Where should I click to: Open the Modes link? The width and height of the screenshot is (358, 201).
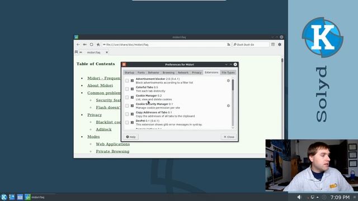(93, 137)
